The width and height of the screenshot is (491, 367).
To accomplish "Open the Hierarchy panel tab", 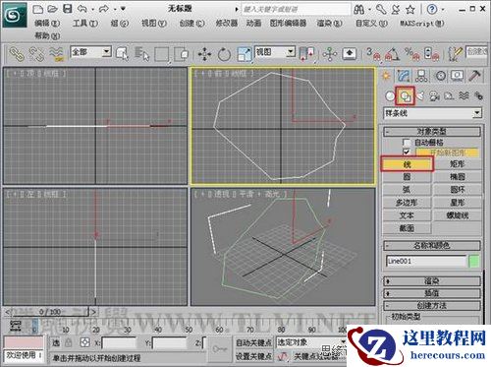I will [x=421, y=76].
